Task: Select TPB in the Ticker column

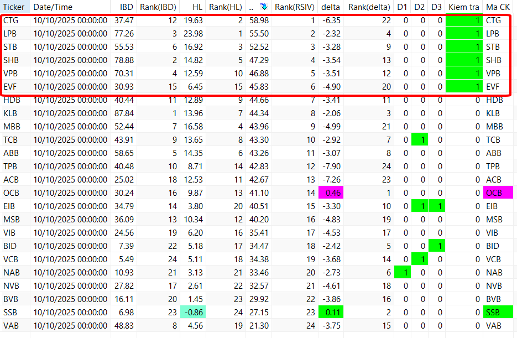Action: 10,166
